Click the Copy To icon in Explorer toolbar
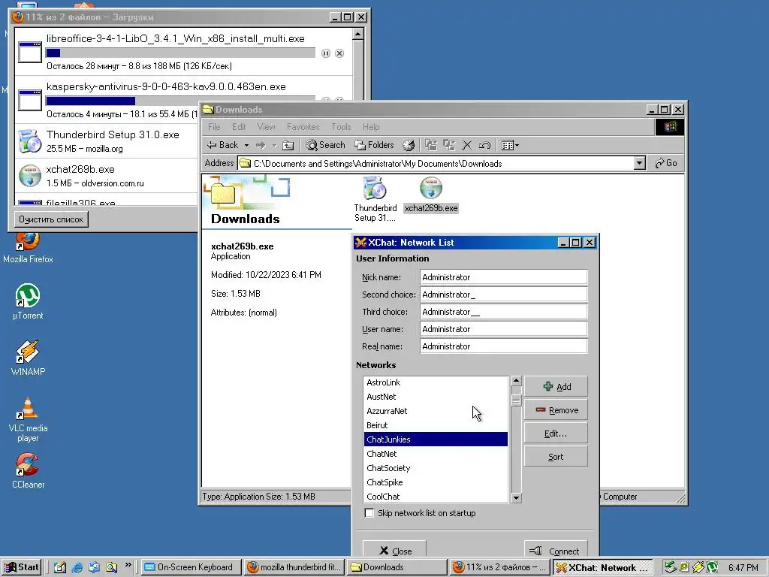The width and height of the screenshot is (769, 577). click(449, 145)
